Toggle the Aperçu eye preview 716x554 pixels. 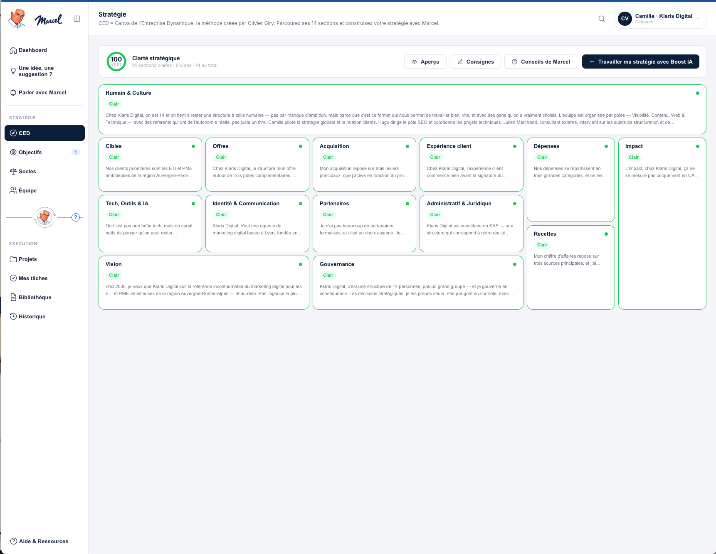pos(425,62)
